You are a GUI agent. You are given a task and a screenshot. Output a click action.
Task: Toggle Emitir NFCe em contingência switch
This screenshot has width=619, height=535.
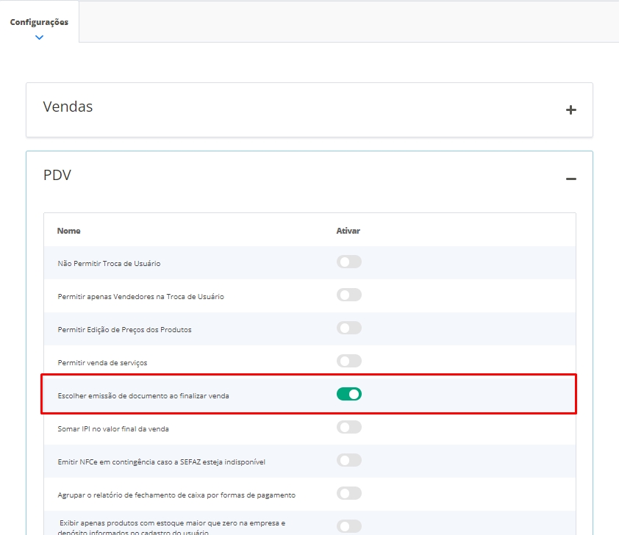[349, 460]
